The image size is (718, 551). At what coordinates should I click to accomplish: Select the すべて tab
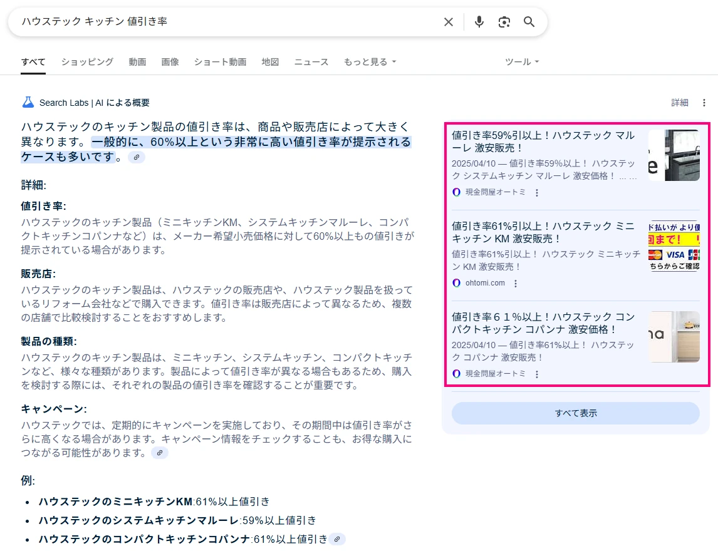33,62
